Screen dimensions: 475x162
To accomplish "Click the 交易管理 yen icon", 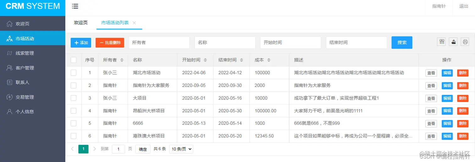I will click(x=9, y=97).
